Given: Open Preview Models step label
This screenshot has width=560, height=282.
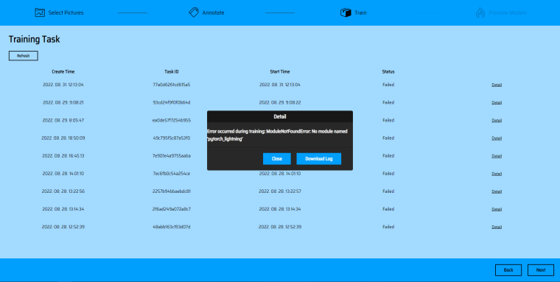Looking at the screenshot, I should tap(508, 13).
